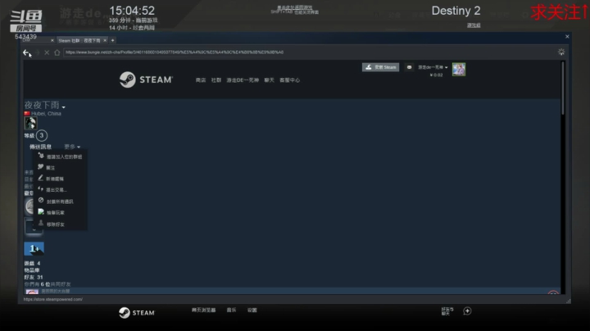Select 封鎖所有通訊 (Block communication) entry
This screenshot has width=590, height=331.
(60, 202)
